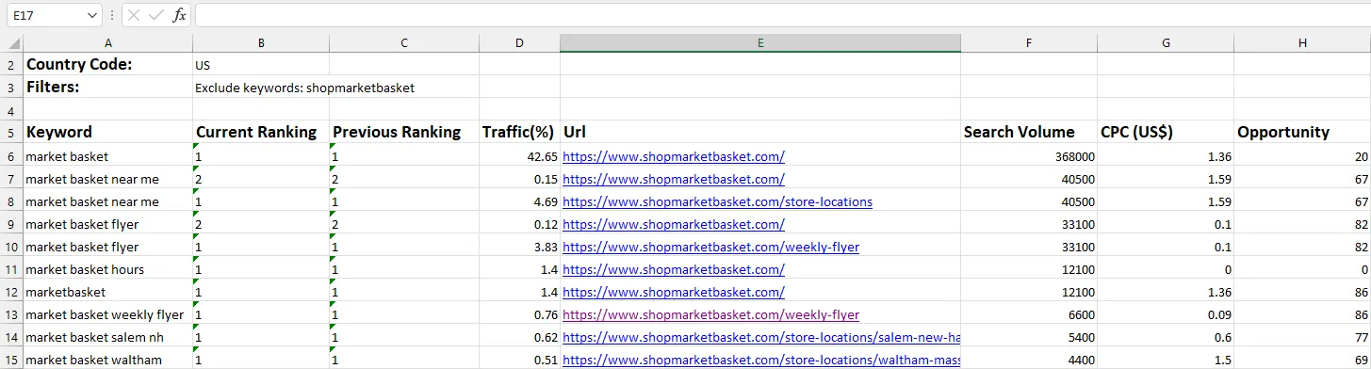Click the 'Previous Ranking' header cell
This screenshot has height=369, width=1371.
click(404, 132)
